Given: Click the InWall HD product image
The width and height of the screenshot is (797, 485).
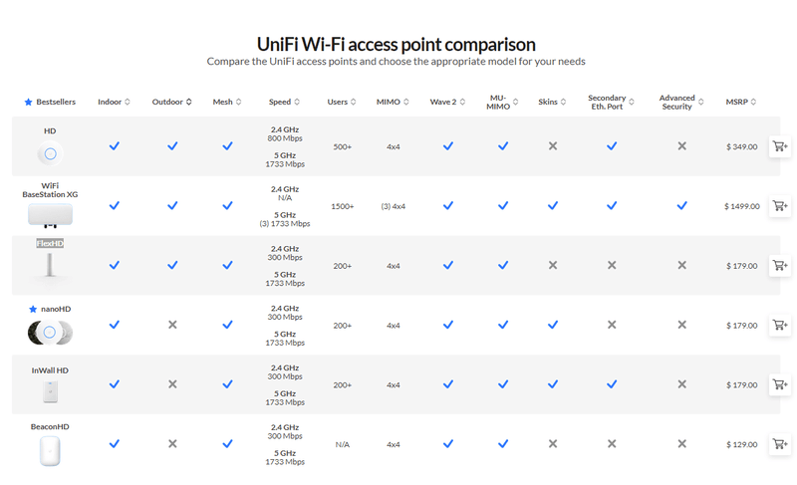Looking at the screenshot, I should click(50, 391).
